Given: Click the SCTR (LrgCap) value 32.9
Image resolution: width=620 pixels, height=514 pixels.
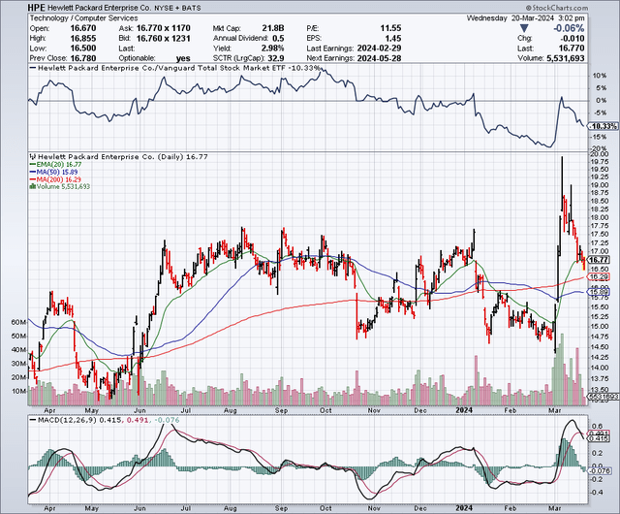Looking at the screenshot, I should (275, 58).
